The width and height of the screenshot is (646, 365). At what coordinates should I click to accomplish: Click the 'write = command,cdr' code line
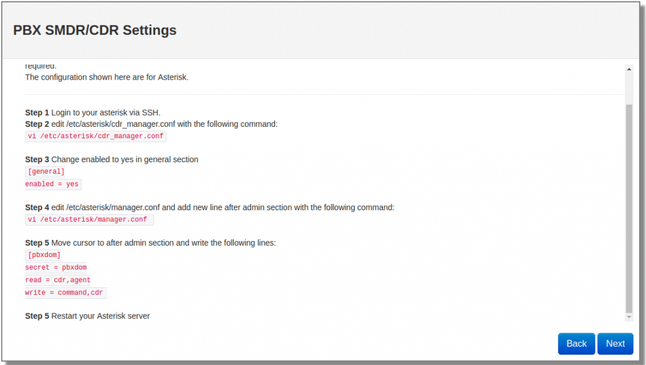click(66, 293)
